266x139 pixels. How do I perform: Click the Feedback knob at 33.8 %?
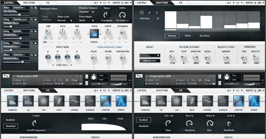point(230,124)
